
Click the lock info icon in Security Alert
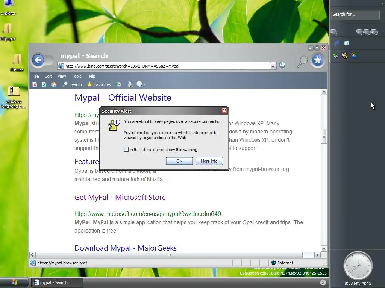coord(114,125)
